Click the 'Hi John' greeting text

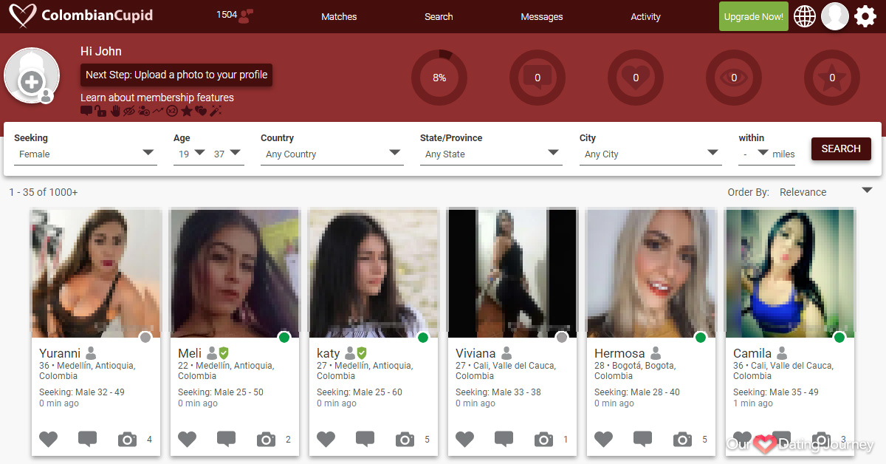coord(101,51)
